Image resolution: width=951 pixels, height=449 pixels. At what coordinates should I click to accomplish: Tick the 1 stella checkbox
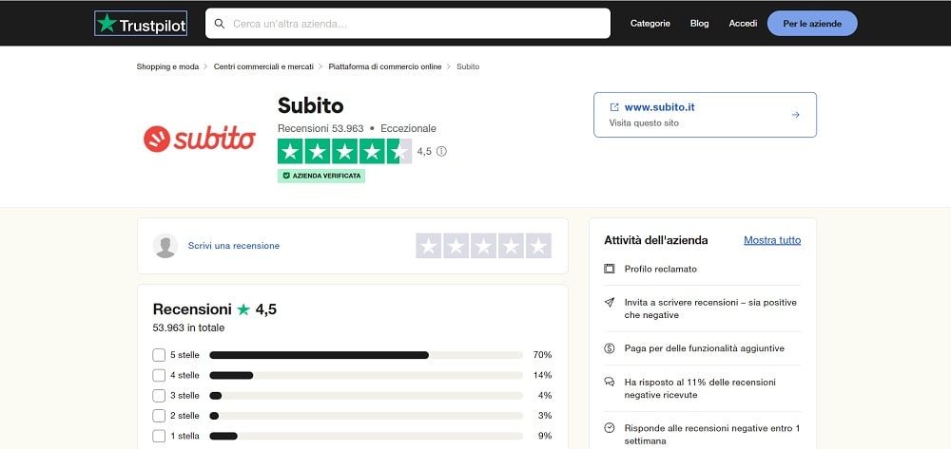(159, 436)
